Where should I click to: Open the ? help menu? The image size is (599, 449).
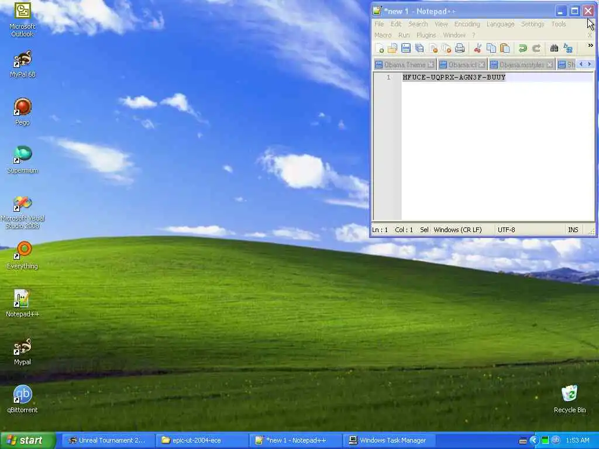pyautogui.click(x=473, y=35)
